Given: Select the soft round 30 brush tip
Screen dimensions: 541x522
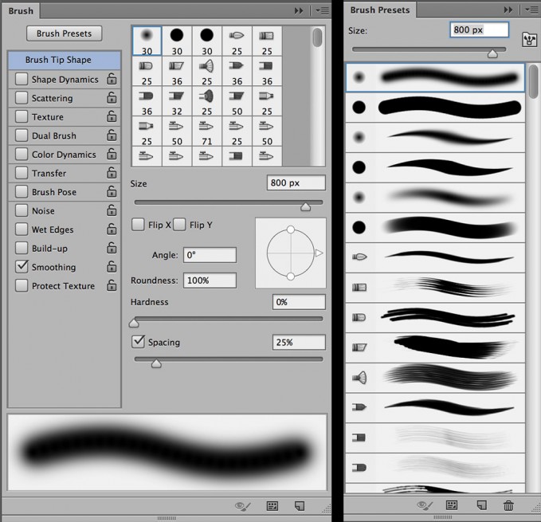Looking at the screenshot, I should point(147,41).
